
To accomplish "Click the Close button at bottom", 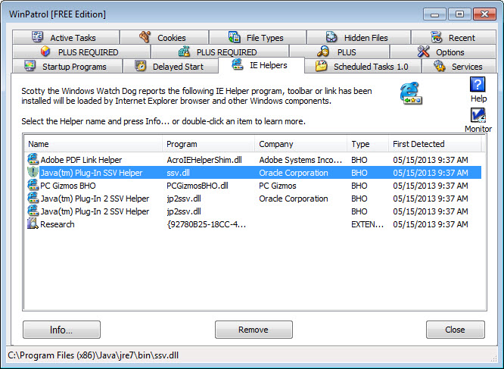I will [455, 330].
